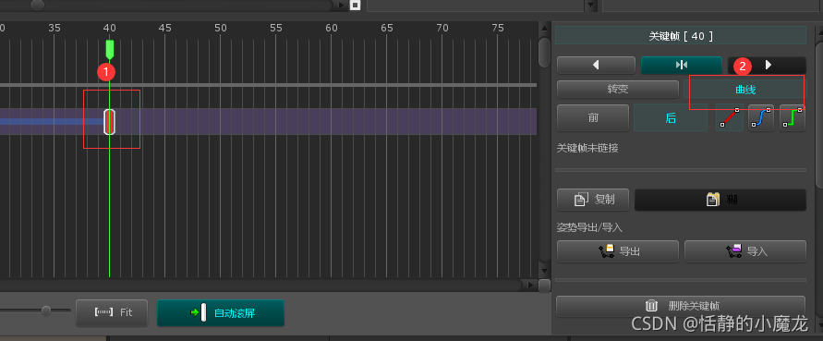Click frame 65 on timeline ruler

click(387, 28)
